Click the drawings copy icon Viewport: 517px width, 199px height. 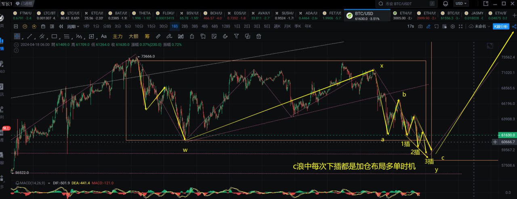203,36
